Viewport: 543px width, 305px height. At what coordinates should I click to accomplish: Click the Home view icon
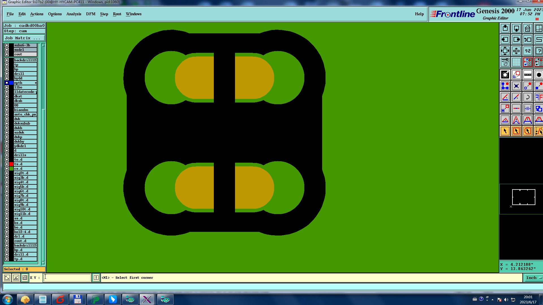[x=527, y=29]
